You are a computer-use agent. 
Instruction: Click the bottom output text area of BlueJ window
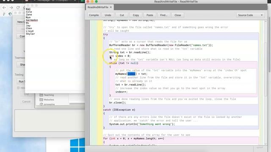[x=50, y=120]
